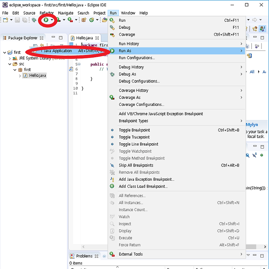This screenshot has width=269, height=269.
Task: Select Coverage Ctrl+Shift+F11 menu entry
Action: (x=176, y=34)
